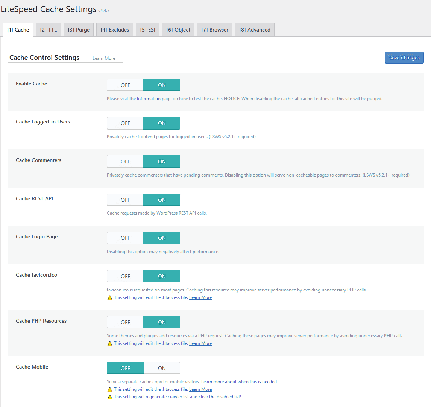Turn Enable Cache OFF
This screenshot has height=407, width=431.
click(x=125, y=85)
